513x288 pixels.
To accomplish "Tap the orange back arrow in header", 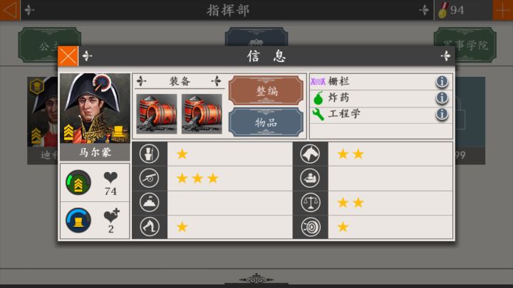I will (10, 10).
